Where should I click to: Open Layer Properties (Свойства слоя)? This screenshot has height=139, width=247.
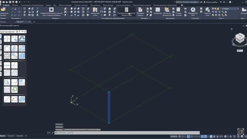pyautogui.click(x=207, y=12)
